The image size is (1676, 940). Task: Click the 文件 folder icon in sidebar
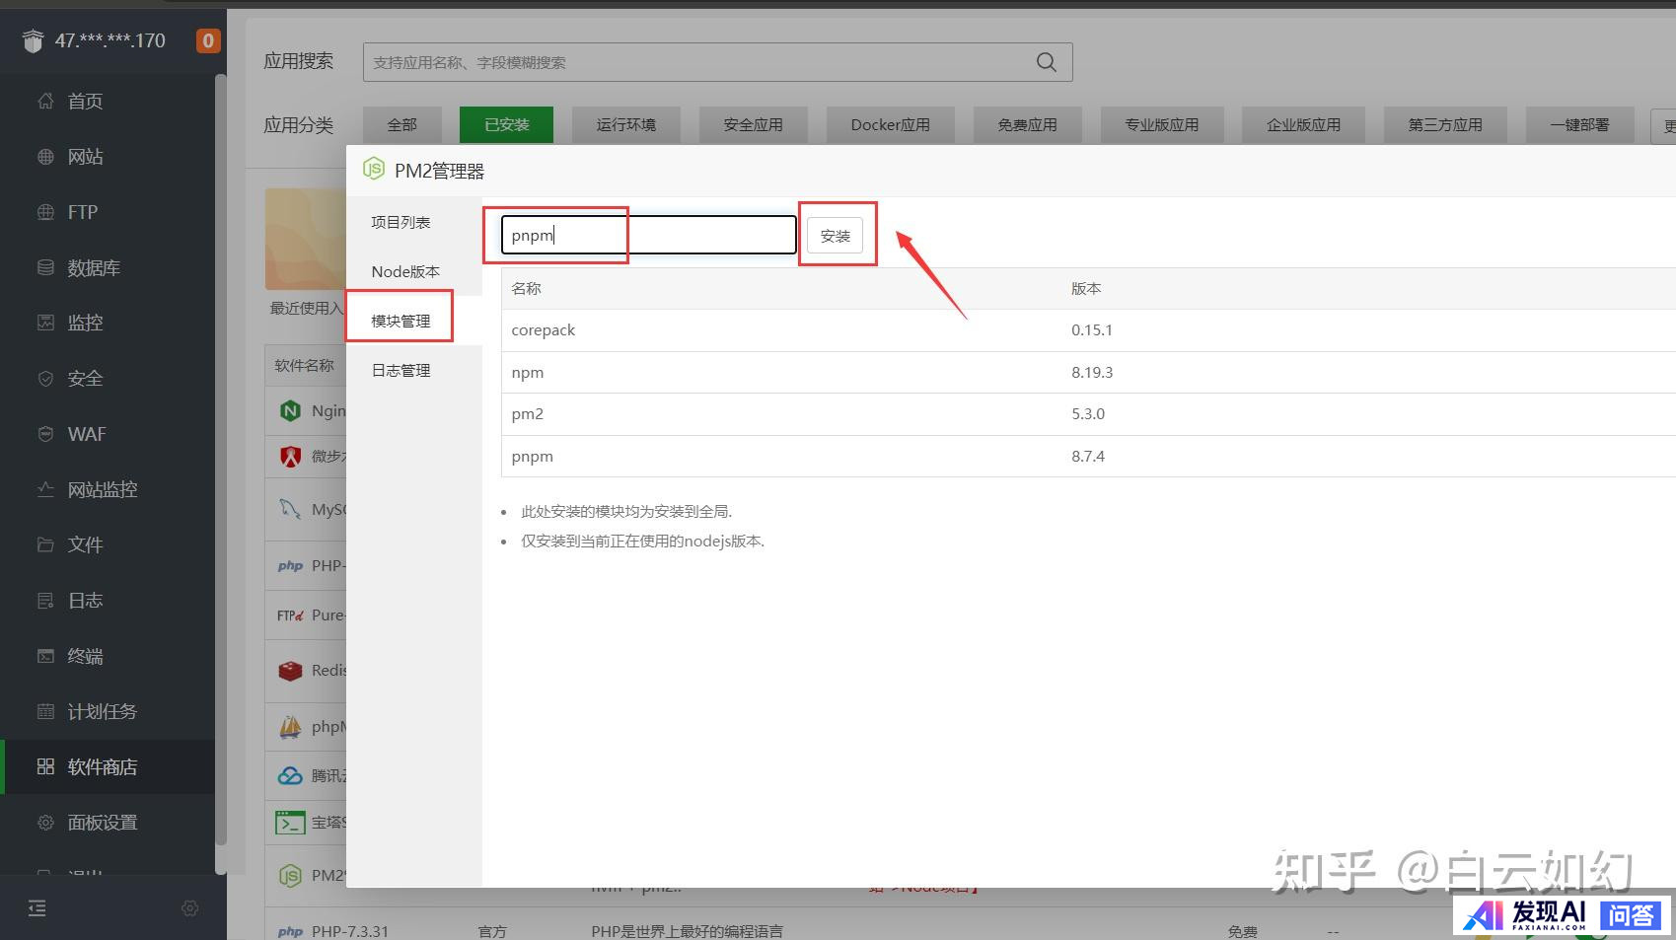[45, 544]
